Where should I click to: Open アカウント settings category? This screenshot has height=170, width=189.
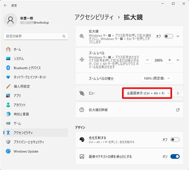36,105
